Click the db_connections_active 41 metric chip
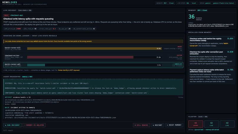 pos(84,29)
